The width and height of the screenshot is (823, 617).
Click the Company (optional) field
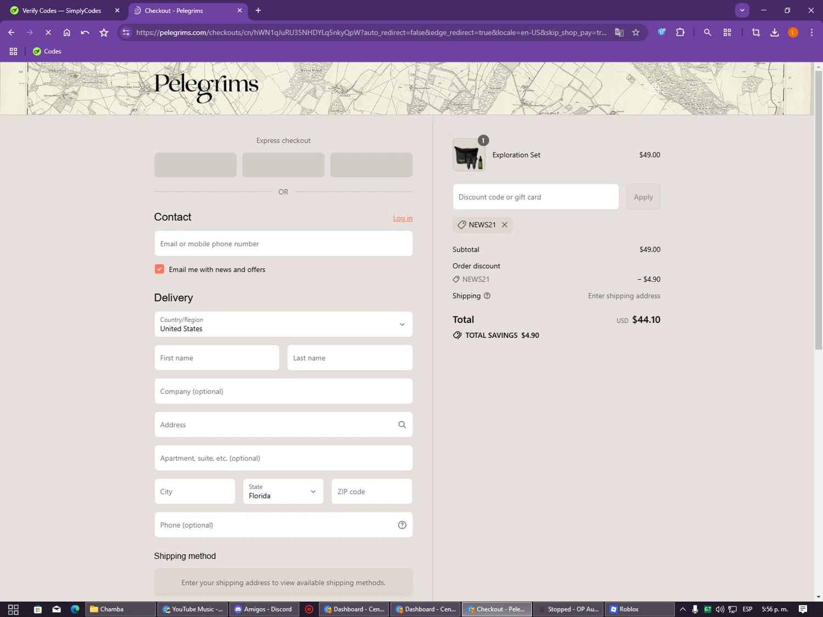[x=283, y=391]
